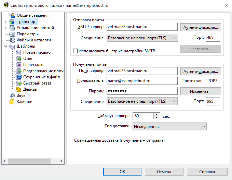Select Ответ template entry
Image resolution: width=232 pixels, height=180 pixels.
point(29,59)
